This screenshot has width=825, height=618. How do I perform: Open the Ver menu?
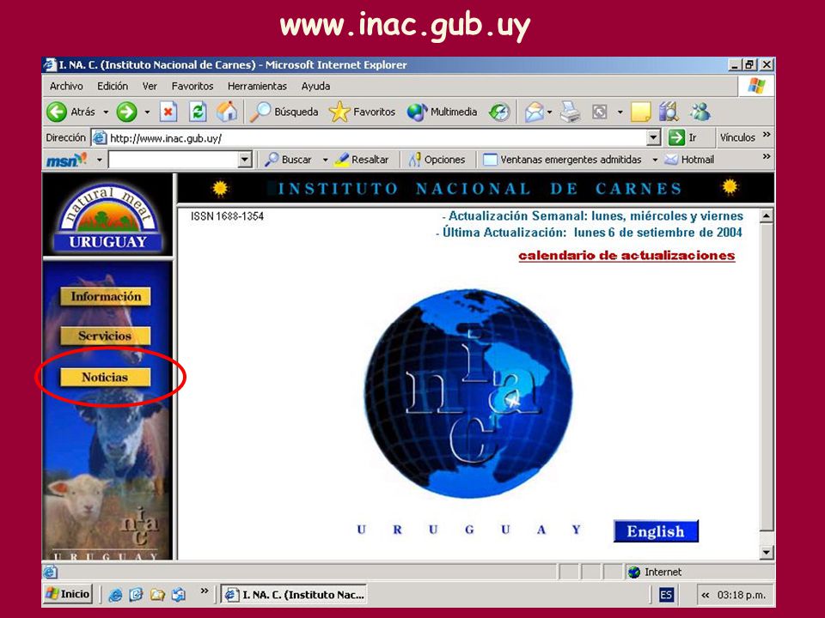point(150,86)
